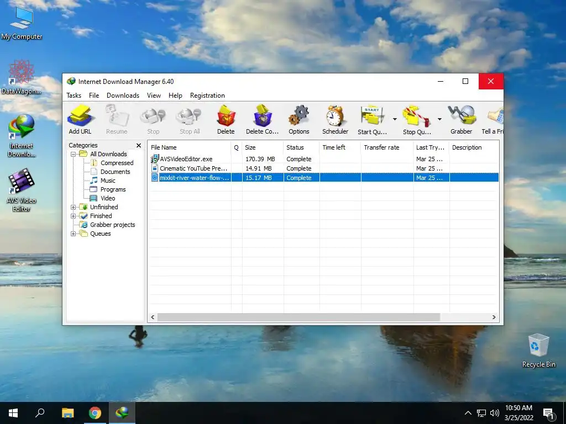Click the Stop All toolbar icon
This screenshot has width=566, height=424.
pyautogui.click(x=190, y=120)
